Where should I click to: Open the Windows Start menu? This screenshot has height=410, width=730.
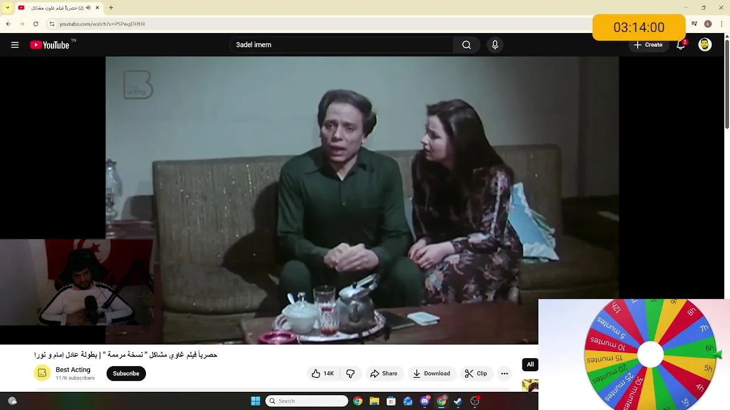tap(255, 401)
